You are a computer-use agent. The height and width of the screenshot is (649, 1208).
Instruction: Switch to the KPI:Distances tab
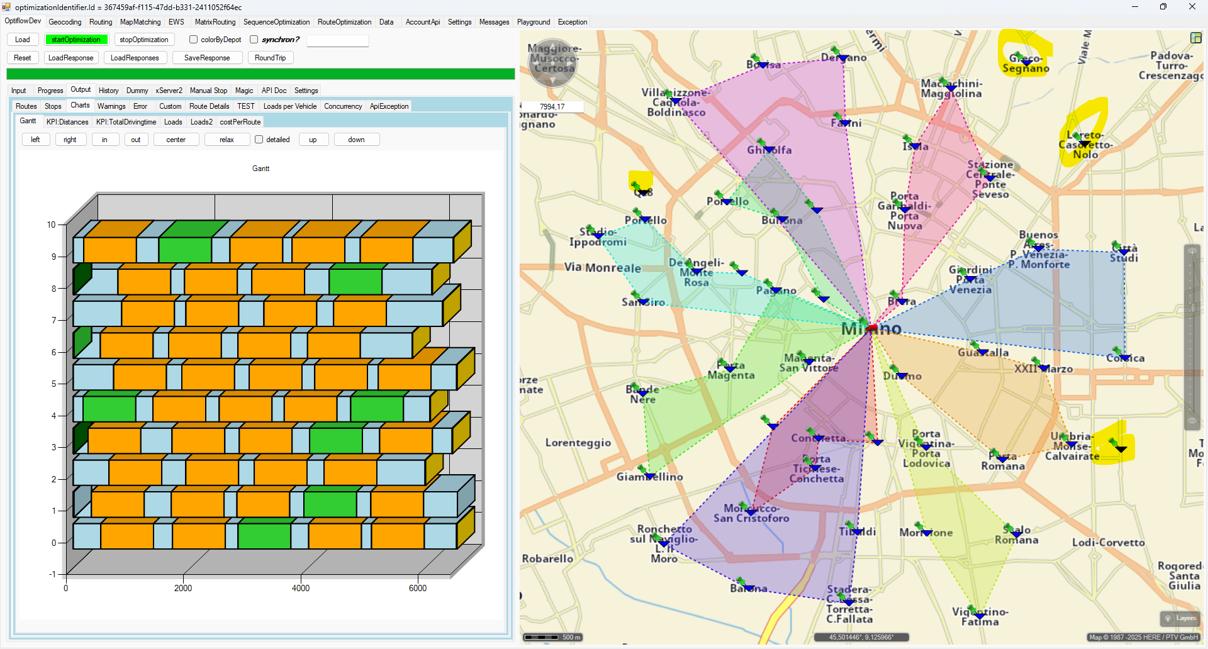coord(67,122)
